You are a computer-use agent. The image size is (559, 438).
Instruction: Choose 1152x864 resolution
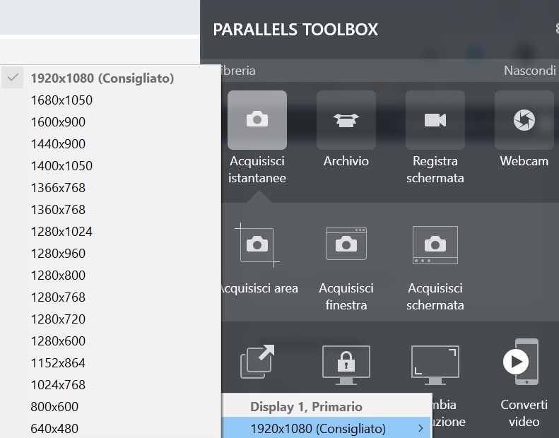click(x=110, y=363)
